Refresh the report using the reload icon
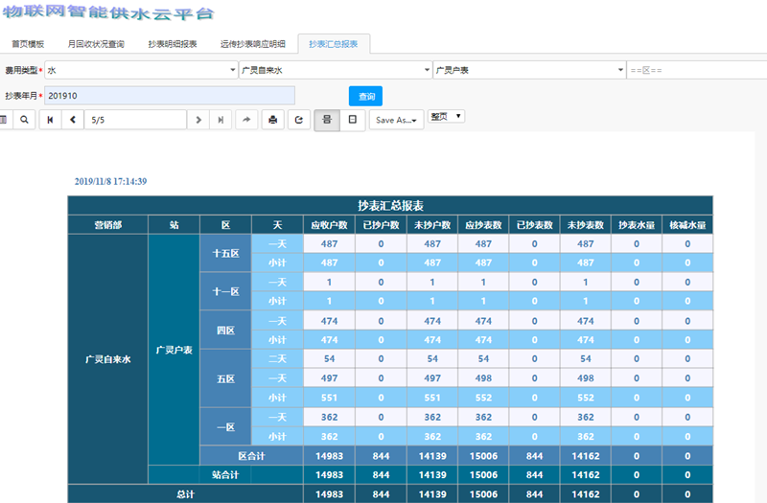Viewport: 767px width, 503px height. [299, 120]
